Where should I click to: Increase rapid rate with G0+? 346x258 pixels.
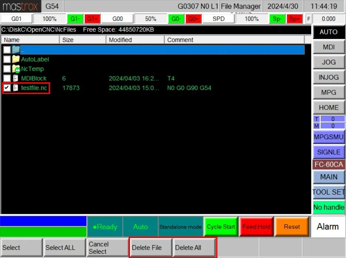[x=194, y=19]
